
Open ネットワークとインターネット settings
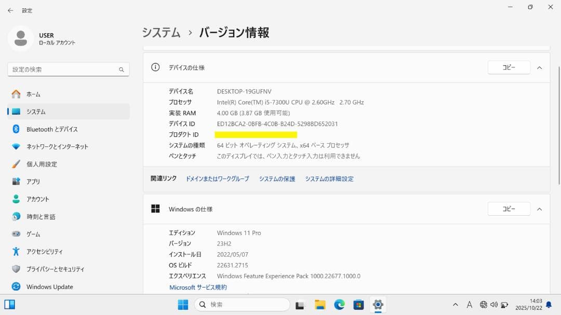pos(69,146)
